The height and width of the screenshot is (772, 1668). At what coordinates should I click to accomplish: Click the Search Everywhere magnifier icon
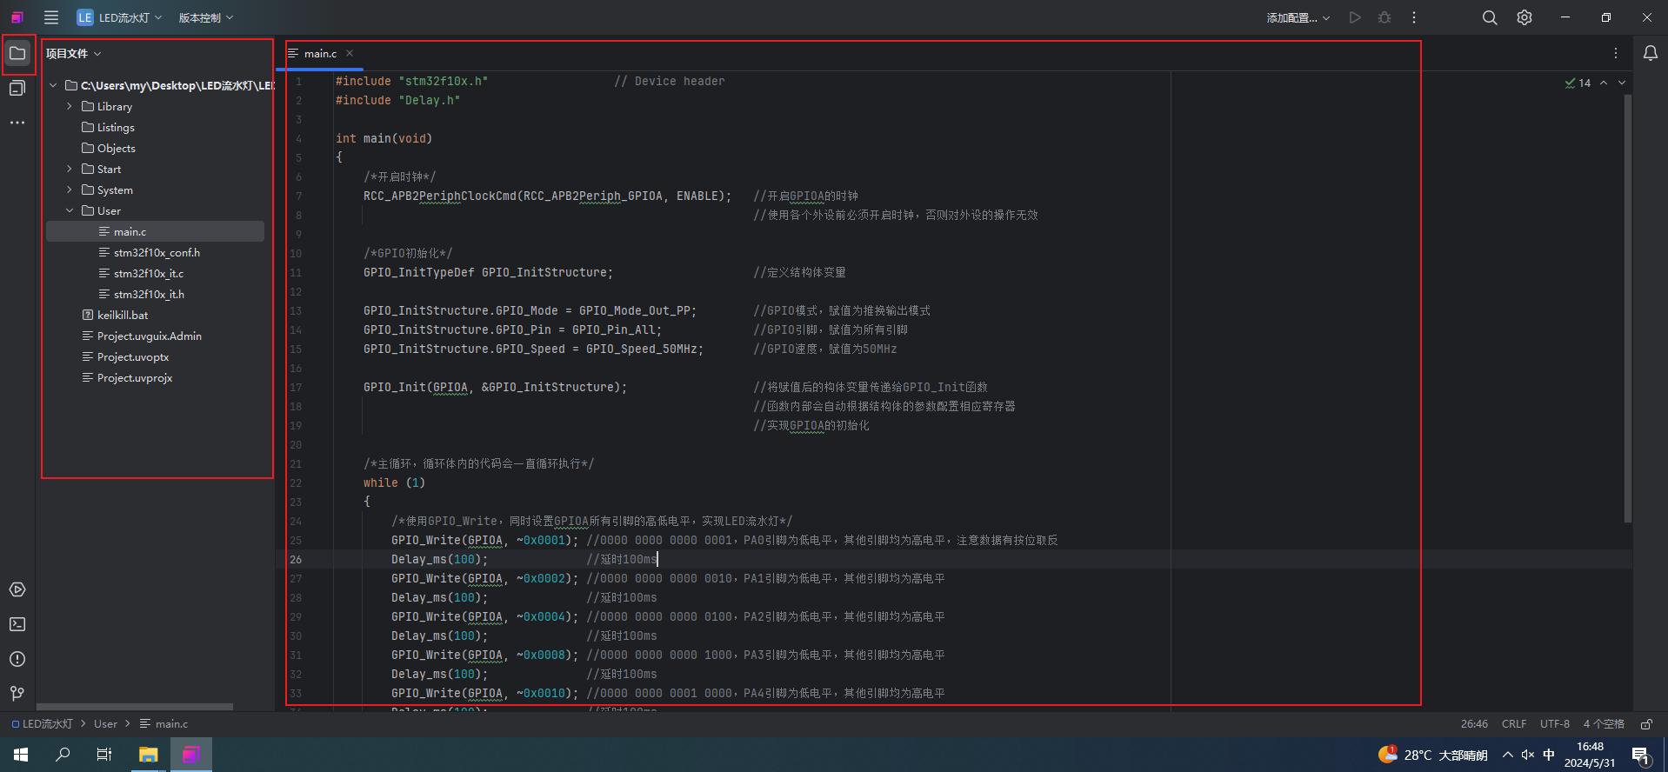1490,17
